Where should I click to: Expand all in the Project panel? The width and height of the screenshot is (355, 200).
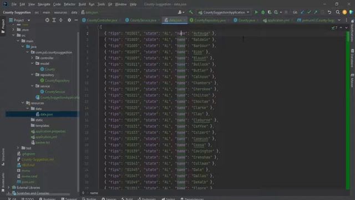coord(54,20)
